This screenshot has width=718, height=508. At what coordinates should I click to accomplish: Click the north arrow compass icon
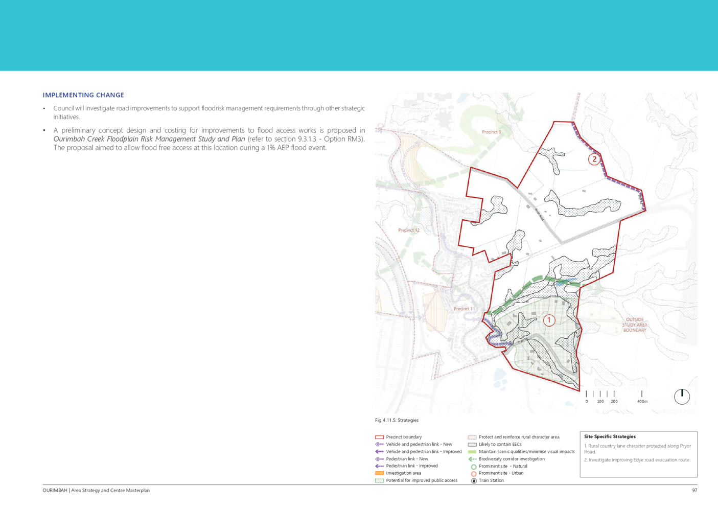coord(682,396)
